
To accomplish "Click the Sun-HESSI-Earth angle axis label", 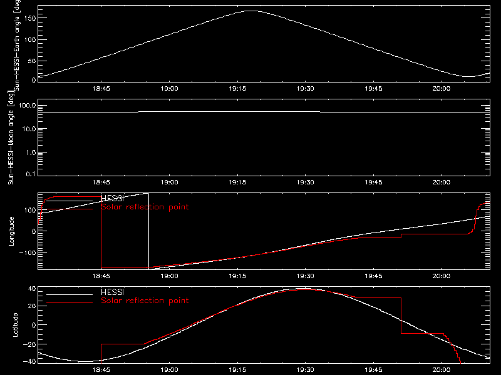I will click(x=17, y=44).
